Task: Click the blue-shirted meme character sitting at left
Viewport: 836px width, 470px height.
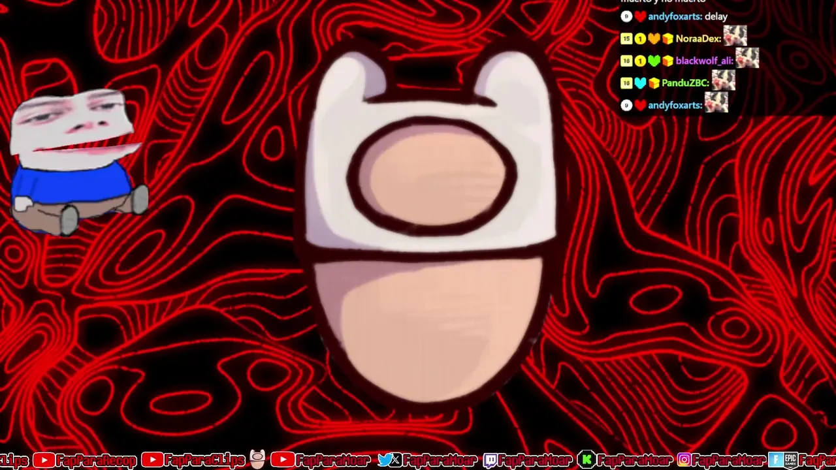Action: point(78,162)
